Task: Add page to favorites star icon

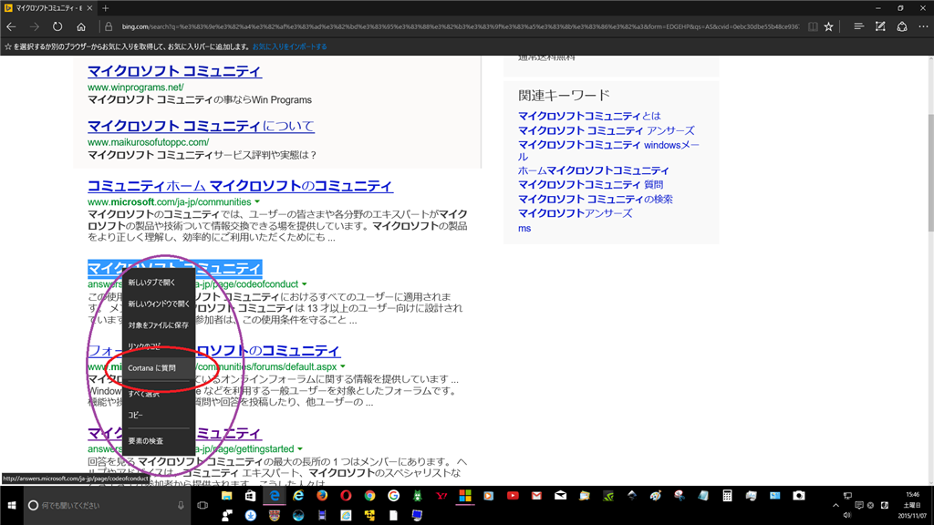Action: [828, 26]
